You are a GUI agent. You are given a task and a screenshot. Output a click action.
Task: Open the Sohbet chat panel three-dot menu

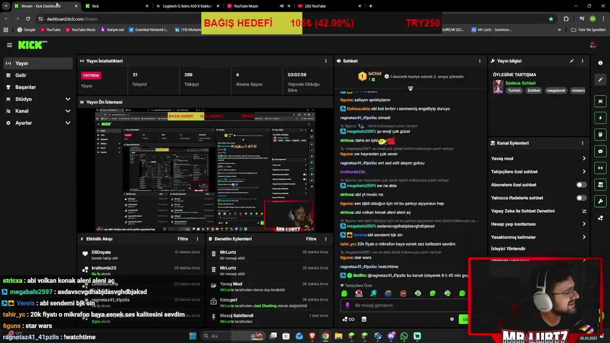(479, 61)
